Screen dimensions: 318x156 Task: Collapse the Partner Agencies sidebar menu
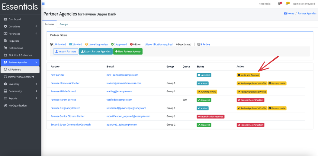20,62
